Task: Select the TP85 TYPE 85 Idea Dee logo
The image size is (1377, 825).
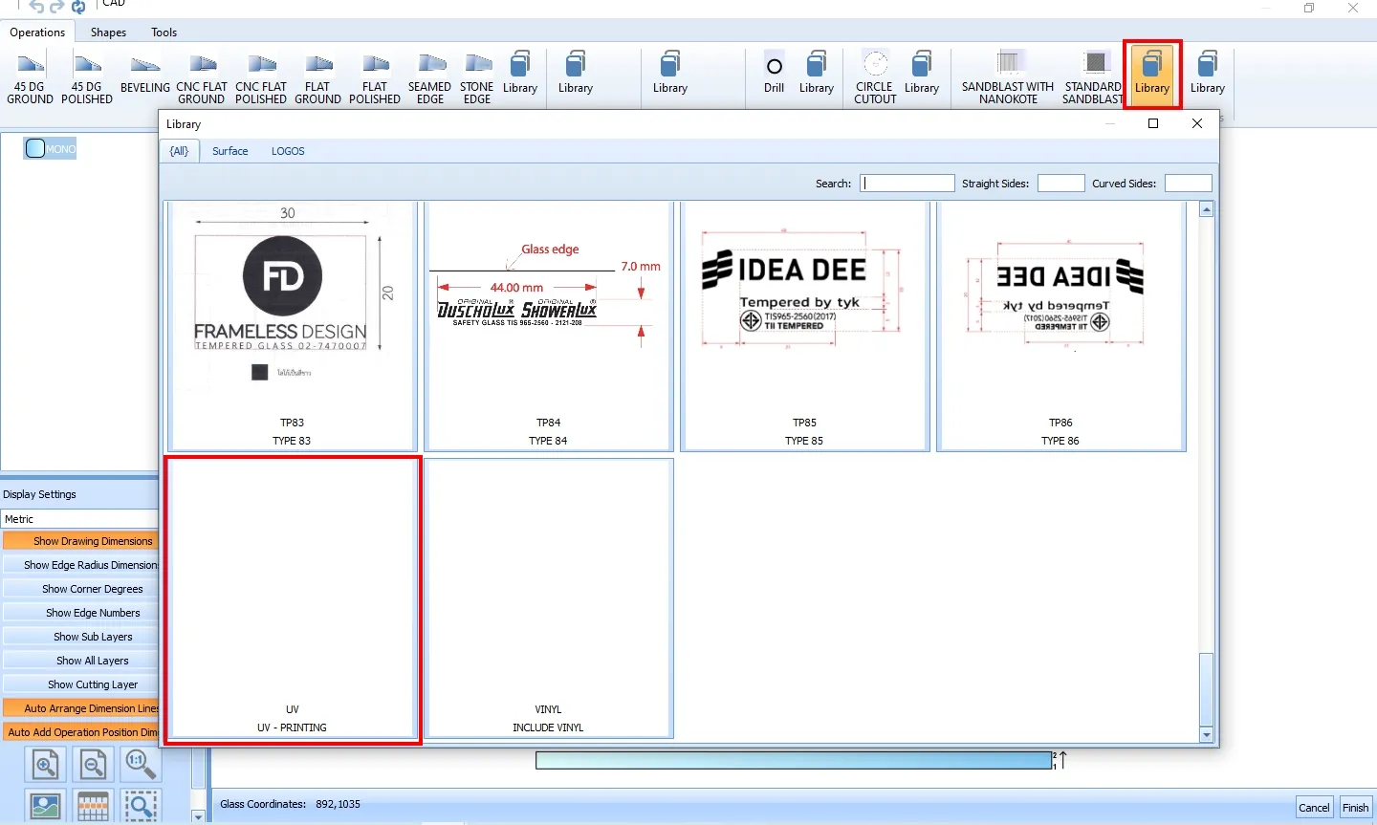Action: [x=805, y=326]
